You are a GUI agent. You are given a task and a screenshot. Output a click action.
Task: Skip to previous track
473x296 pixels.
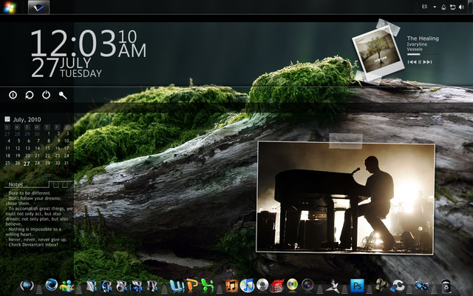[412, 62]
